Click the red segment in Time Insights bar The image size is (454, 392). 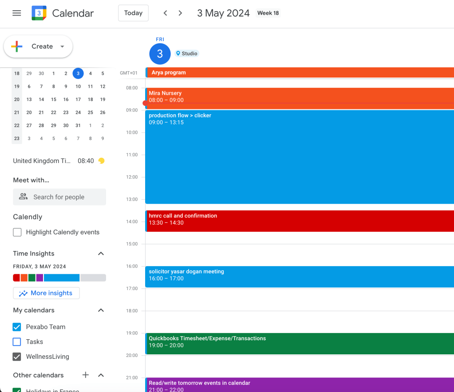pos(16,278)
